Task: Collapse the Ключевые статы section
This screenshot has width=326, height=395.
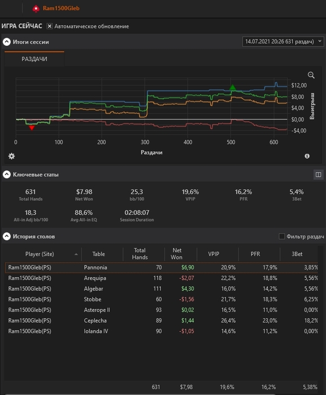Action: coord(7,174)
